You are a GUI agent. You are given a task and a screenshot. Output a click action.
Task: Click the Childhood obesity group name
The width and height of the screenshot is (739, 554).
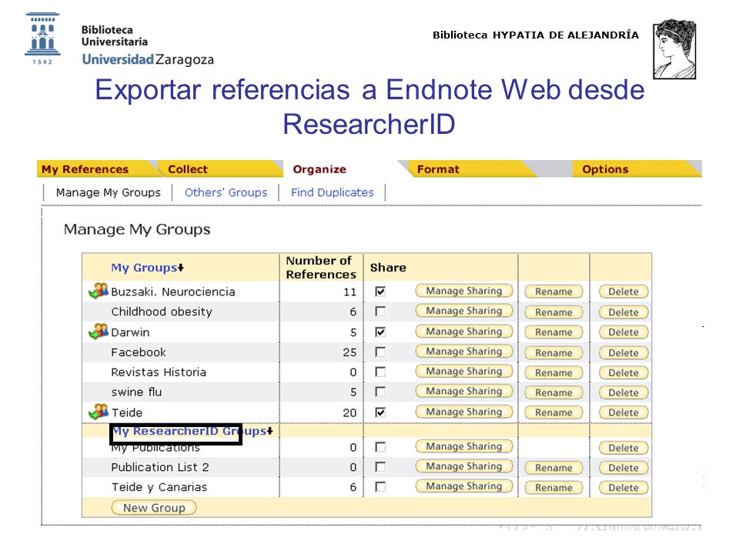(x=162, y=312)
